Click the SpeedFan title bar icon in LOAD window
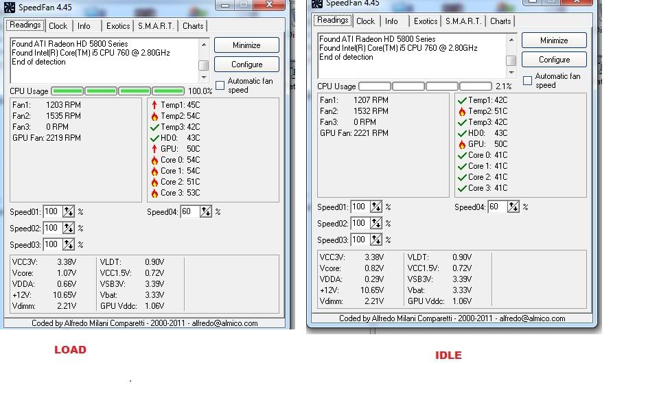The height and width of the screenshot is (396, 659). (x=9, y=7)
